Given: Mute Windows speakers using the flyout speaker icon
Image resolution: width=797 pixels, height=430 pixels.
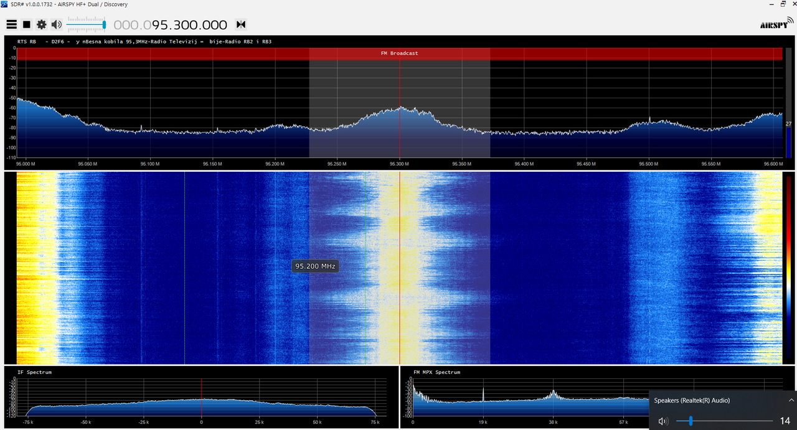Looking at the screenshot, I should 663,421.
